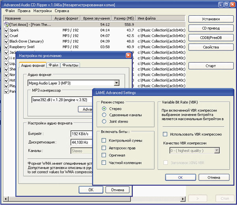237x205 pixels.
Task: Open CDDB/FreeDB settings button
Action: [211, 38]
